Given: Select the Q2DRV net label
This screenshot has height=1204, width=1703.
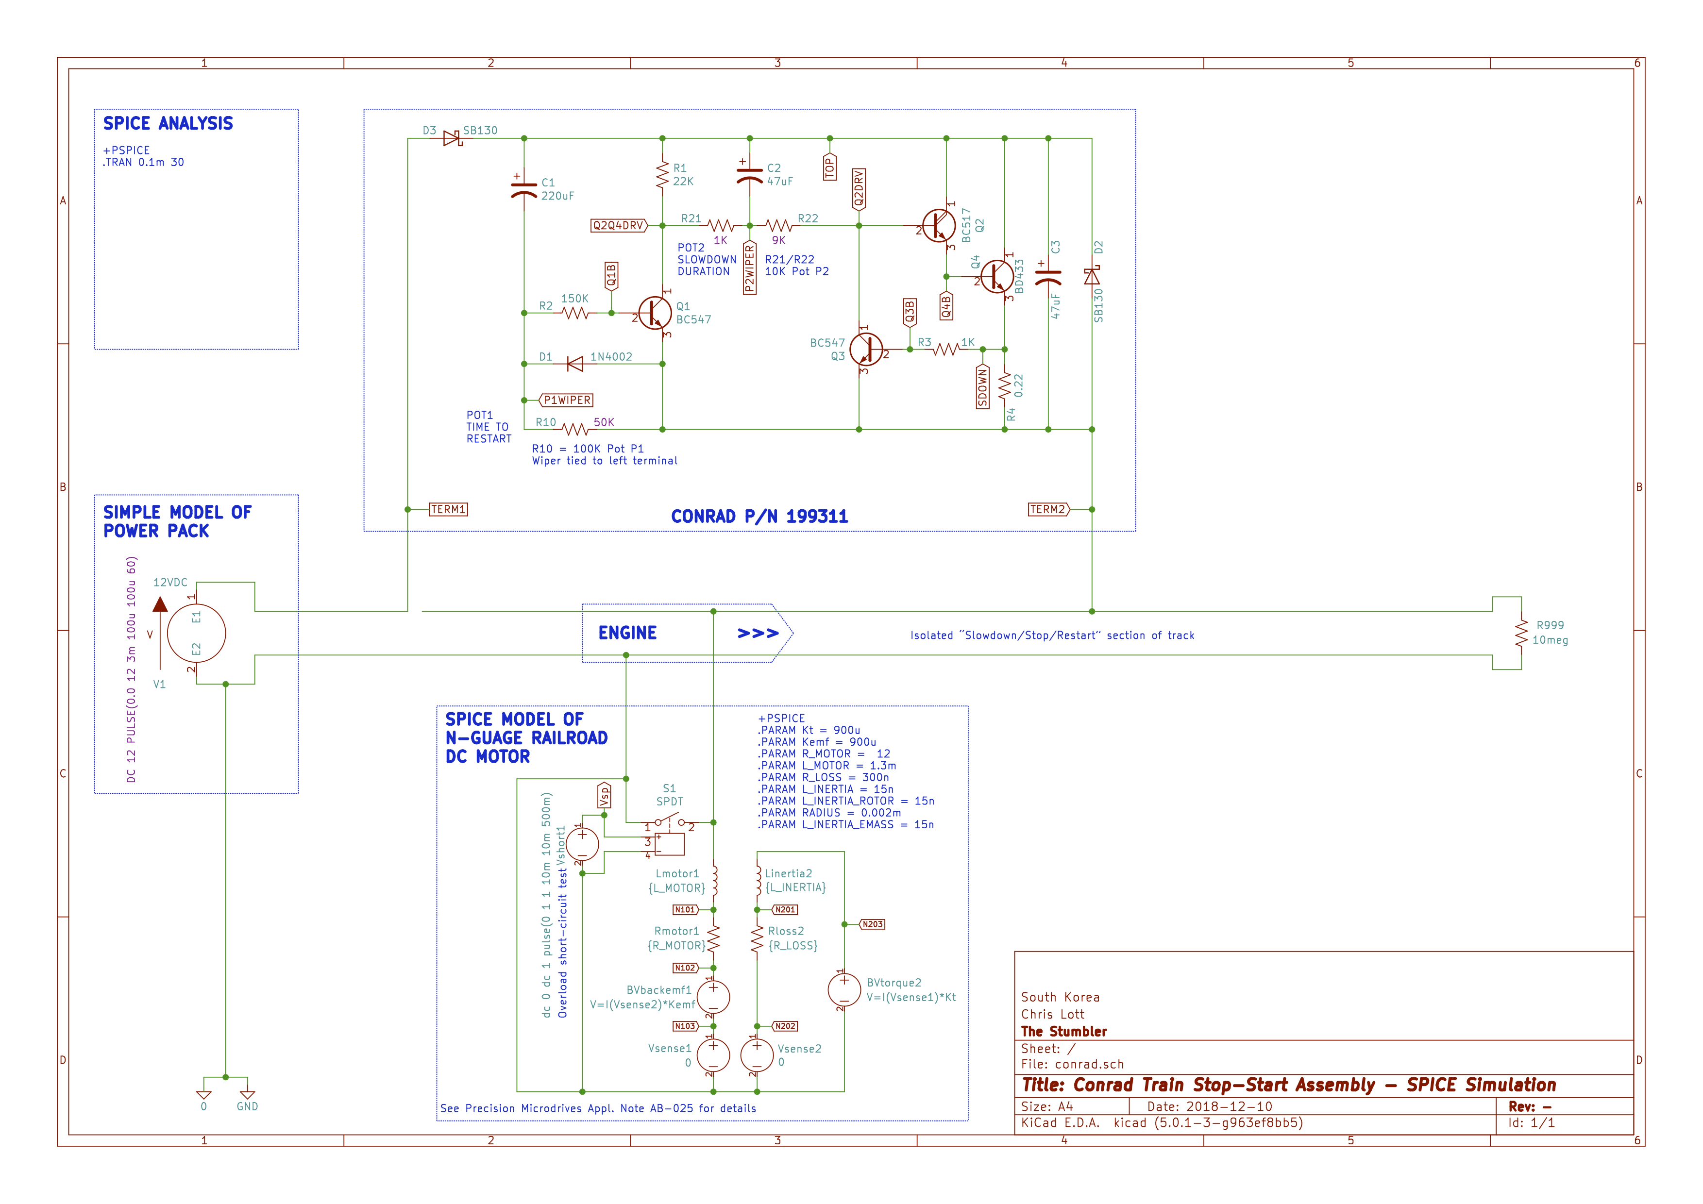Looking at the screenshot, I should pyautogui.click(x=859, y=189).
